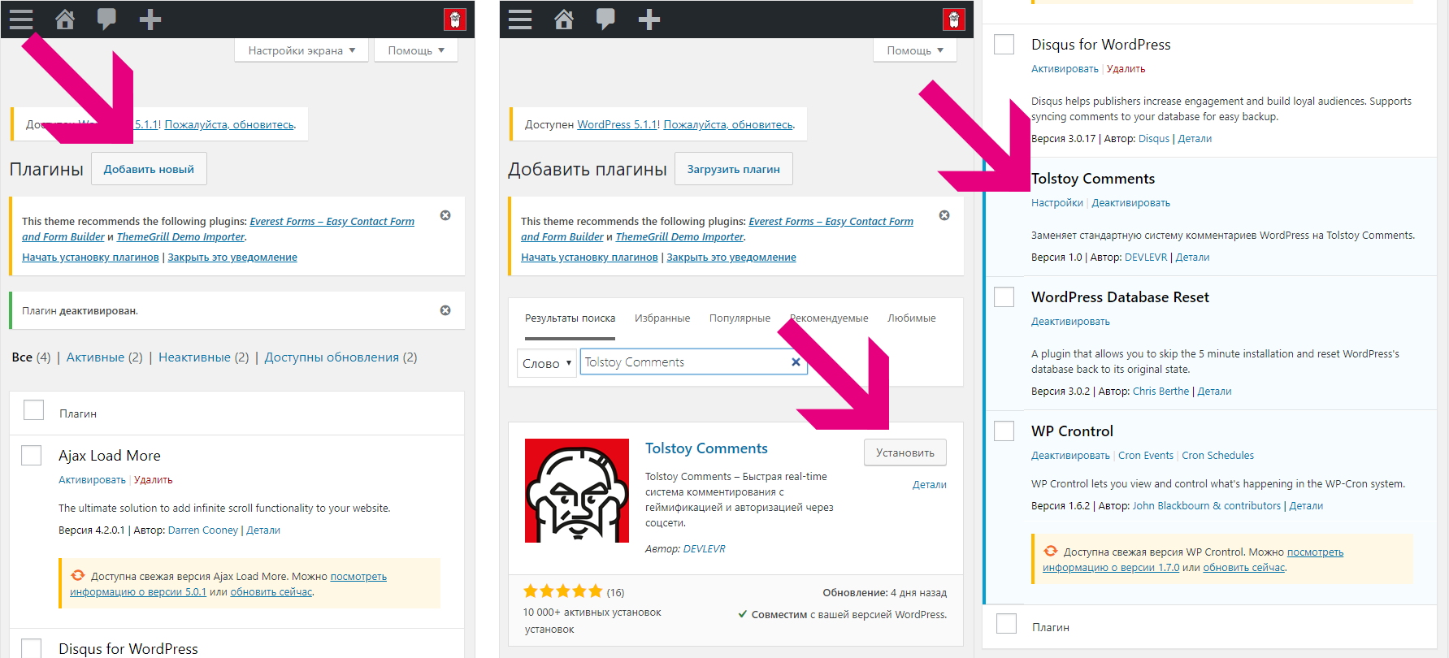1449x658 pixels.
Task: Tick the WP Crontrol checkbox
Action: [x=1004, y=431]
